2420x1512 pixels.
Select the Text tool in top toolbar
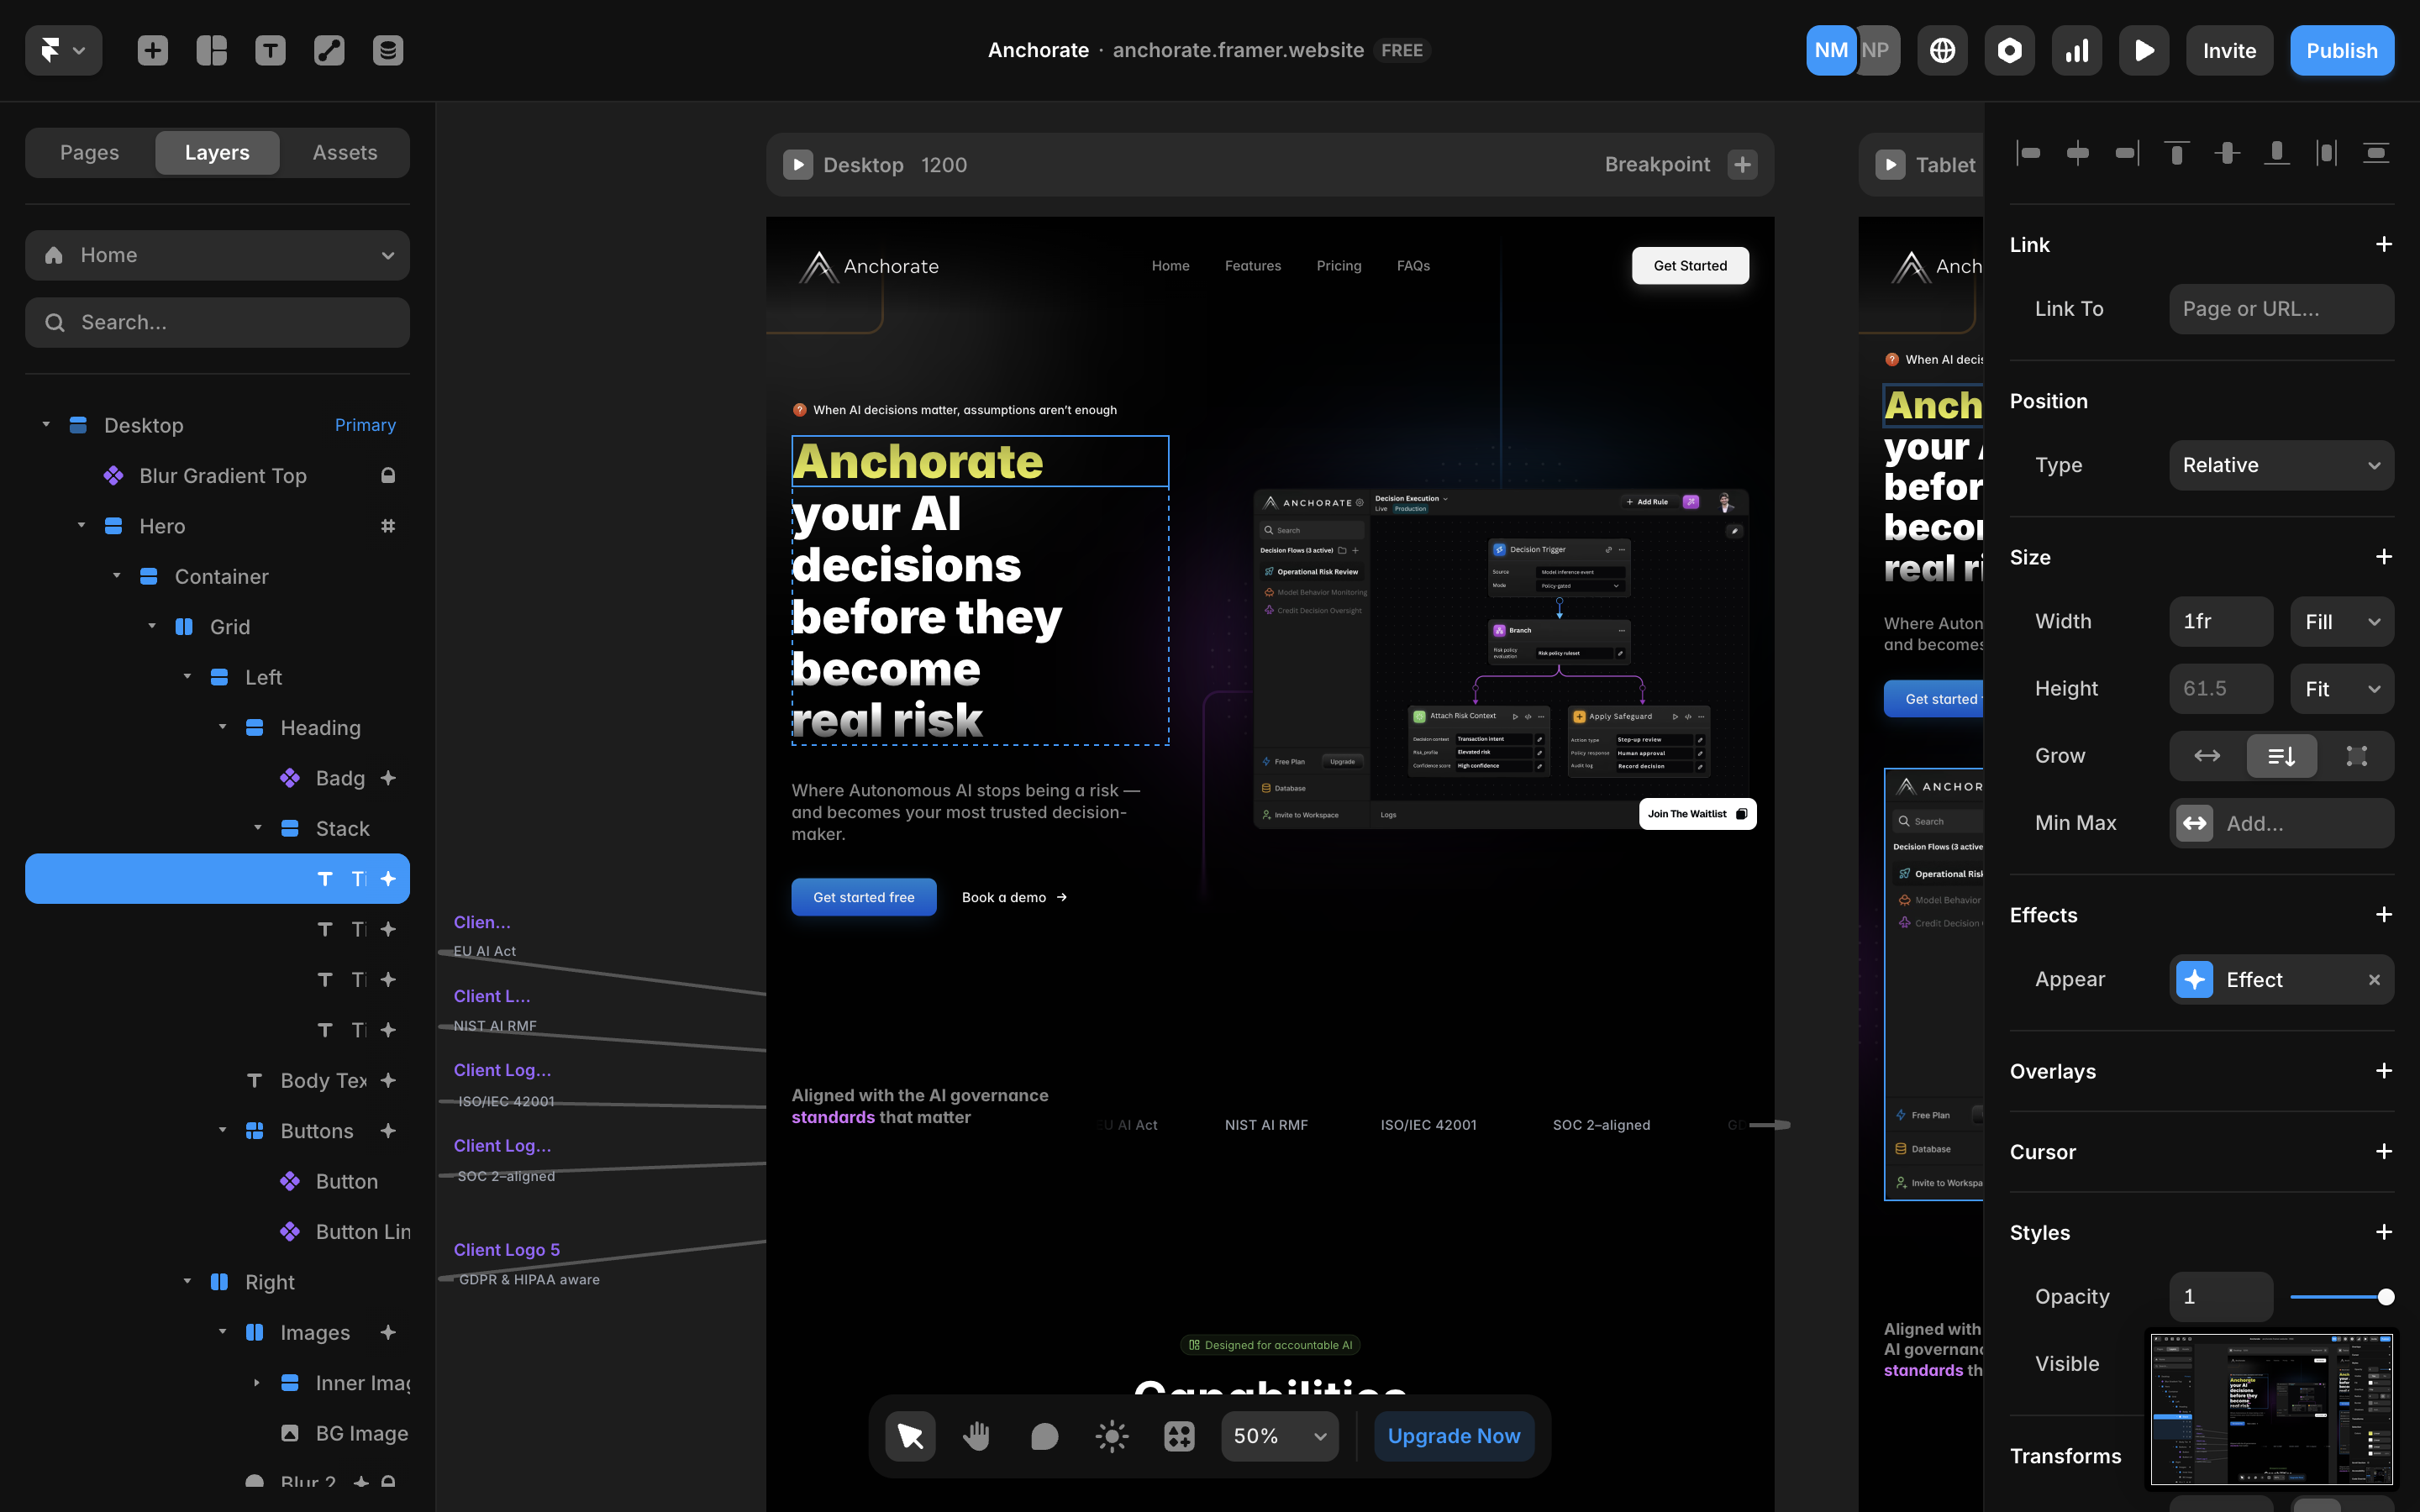(270, 50)
